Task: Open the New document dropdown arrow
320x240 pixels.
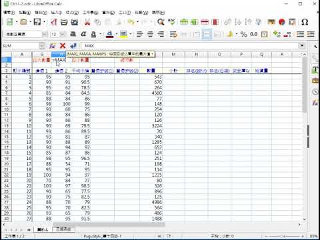Action: [x=17, y=22]
